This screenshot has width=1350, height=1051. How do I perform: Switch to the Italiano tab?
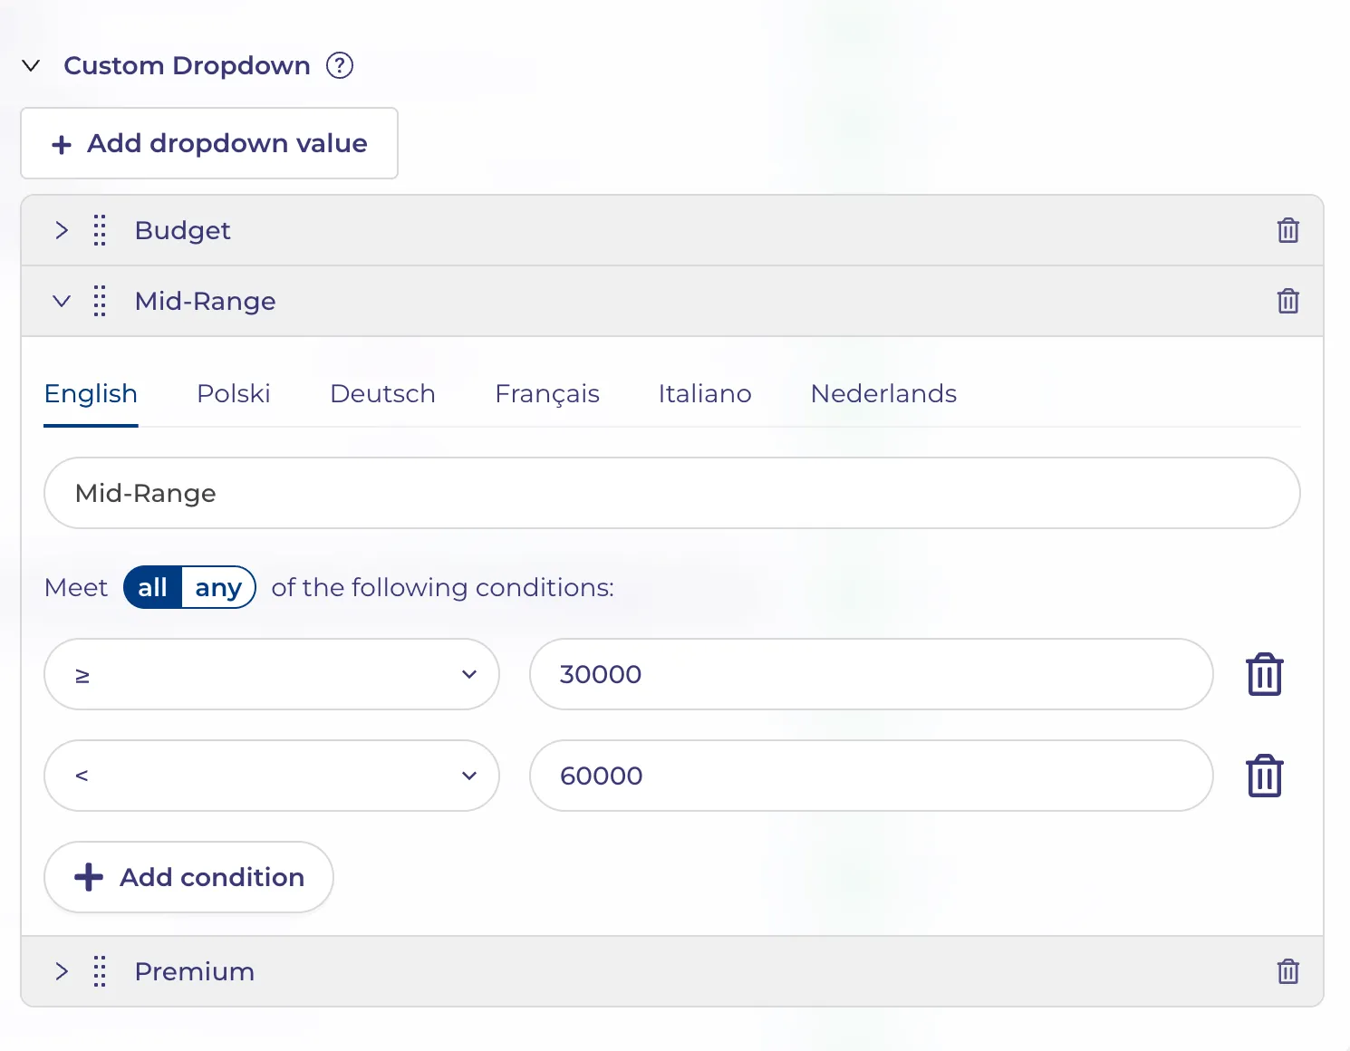click(705, 393)
